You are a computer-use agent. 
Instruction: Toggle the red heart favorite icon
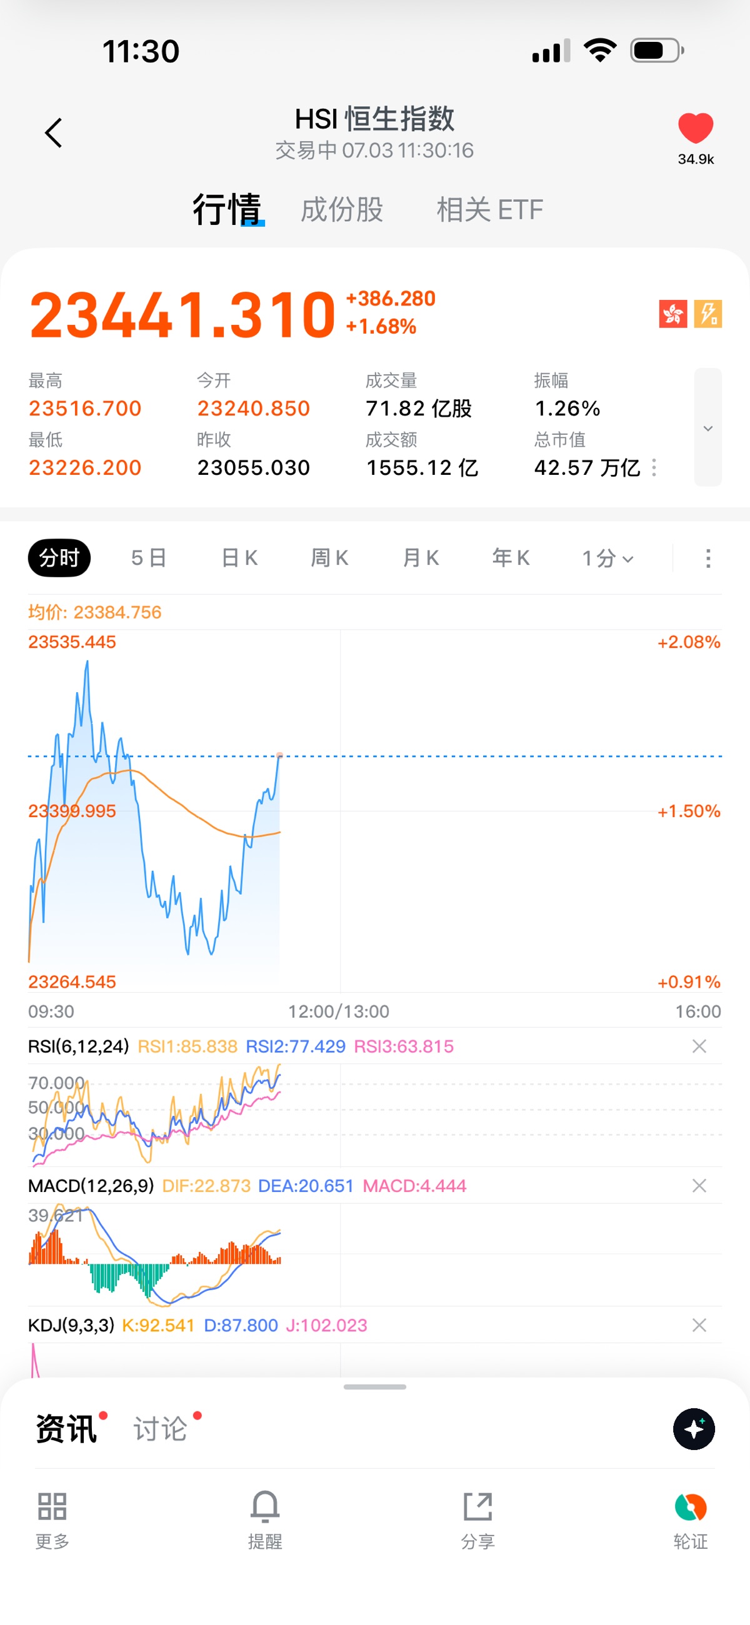pyautogui.click(x=695, y=128)
